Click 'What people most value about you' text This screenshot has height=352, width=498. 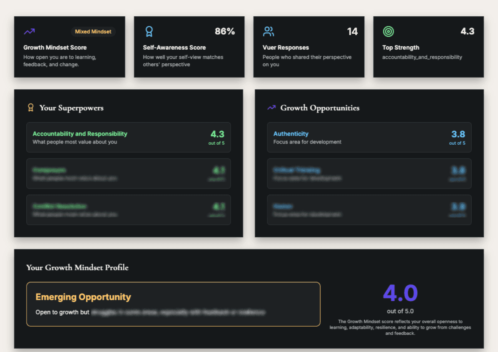point(75,142)
